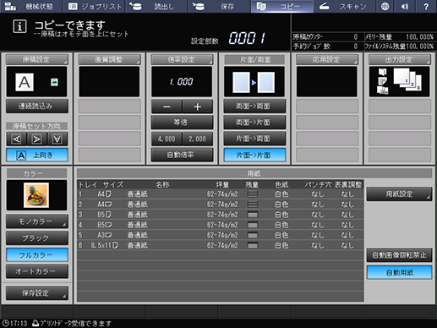Click tray 6 remaining paper level icon
437x328 pixels.
[x=253, y=245]
